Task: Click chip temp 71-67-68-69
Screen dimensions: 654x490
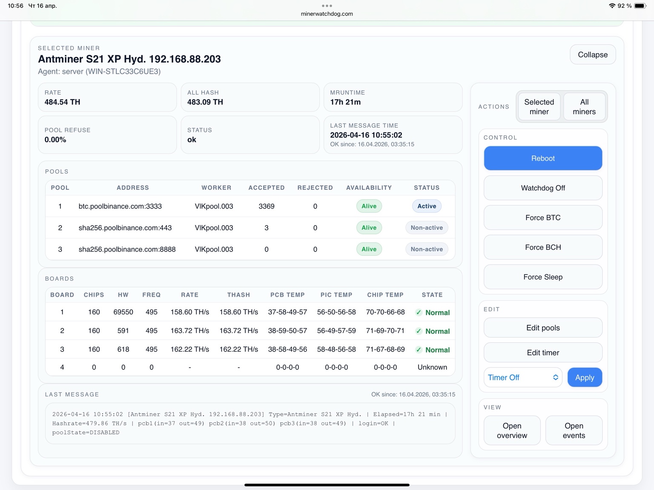Action: 385,350
